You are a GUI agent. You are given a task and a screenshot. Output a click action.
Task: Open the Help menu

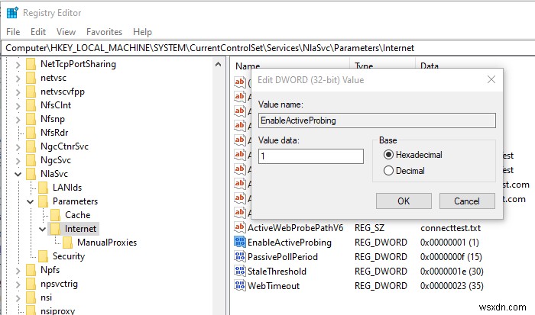pyautogui.click(x=142, y=32)
